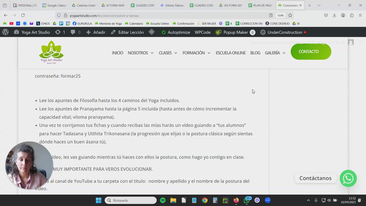Click the diamond-shaped icon in the WordPress admin bar

click(152, 32)
